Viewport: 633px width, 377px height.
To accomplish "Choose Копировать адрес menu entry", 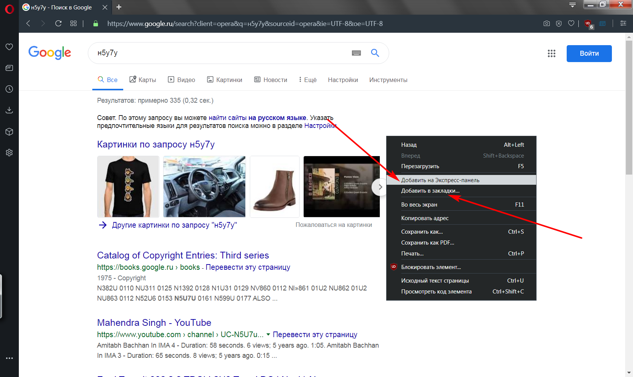I will (x=461, y=218).
